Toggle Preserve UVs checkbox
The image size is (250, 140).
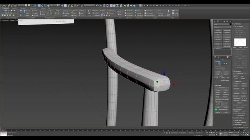[x=234, y=81]
